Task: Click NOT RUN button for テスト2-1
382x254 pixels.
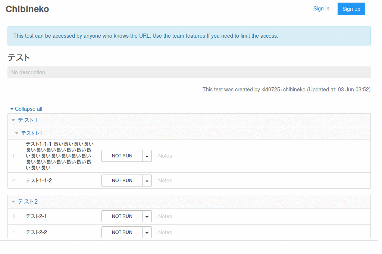Action: [x=122, y=216]
